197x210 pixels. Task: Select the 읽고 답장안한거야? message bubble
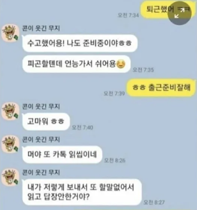click(x=82, y=192)
